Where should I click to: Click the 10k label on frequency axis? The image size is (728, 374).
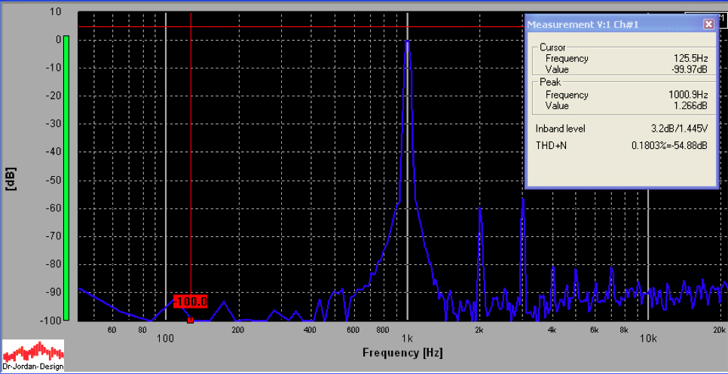pos(648,338)
